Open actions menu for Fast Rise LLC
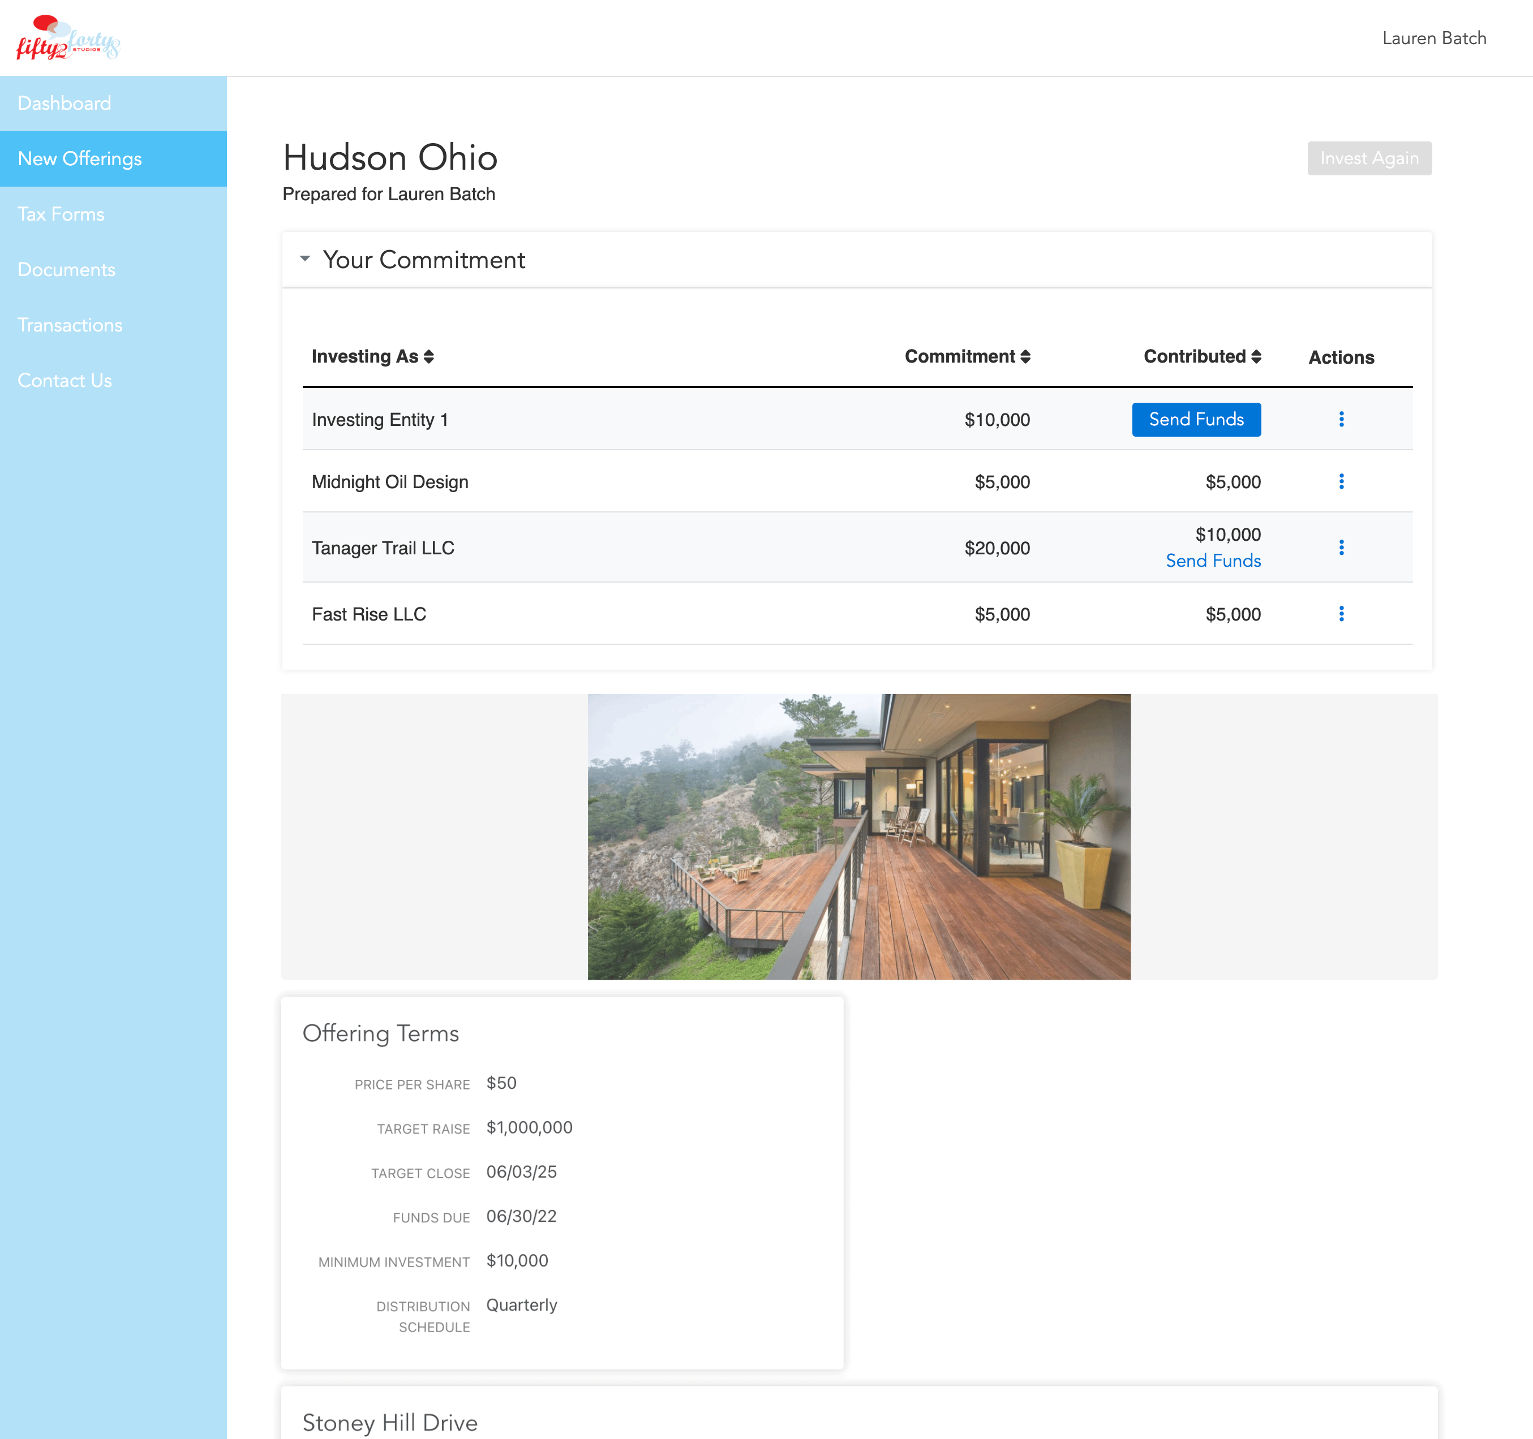 coord(1341,614)
